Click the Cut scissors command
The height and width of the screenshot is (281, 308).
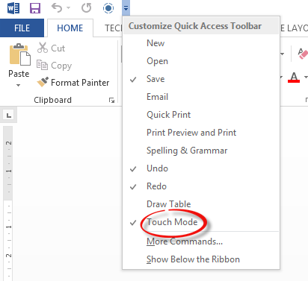[51, 48]
